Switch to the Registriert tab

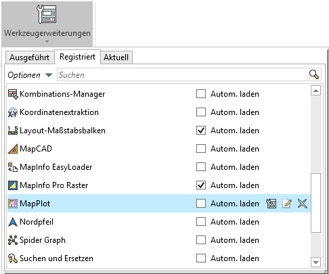pyautogui.click(x=77, y=57)
